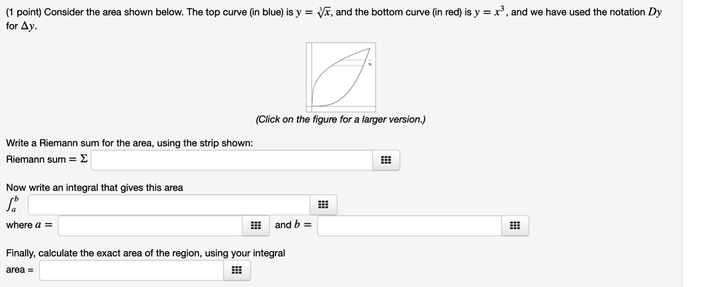
Task: Open equation editor for Riemann sum field
Action: [x=386, y=160]
